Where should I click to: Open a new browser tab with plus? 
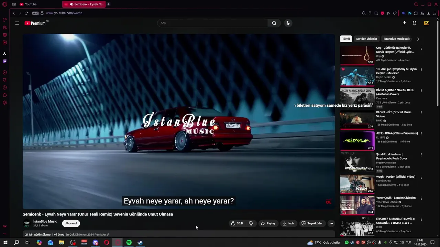[109, 4]
